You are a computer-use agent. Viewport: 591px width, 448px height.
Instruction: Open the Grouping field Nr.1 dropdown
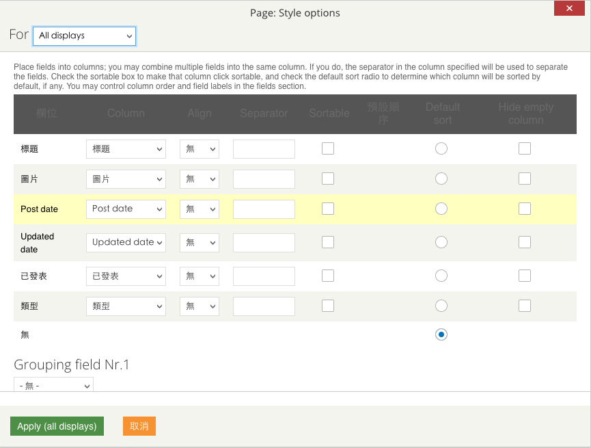pyautogui.click(x=53, y=385)
